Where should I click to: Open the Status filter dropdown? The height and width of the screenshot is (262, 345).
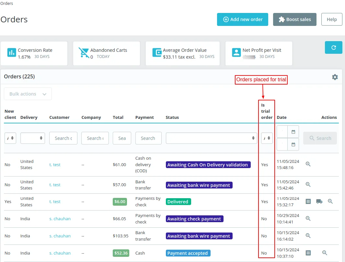[x=211, y=138]
